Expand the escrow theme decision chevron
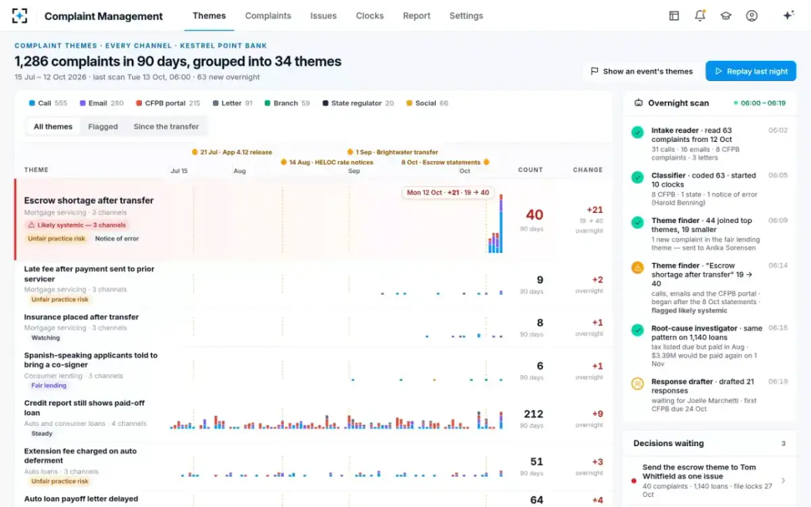This screenshot has width=811, height=507. (x=783, y=481)
